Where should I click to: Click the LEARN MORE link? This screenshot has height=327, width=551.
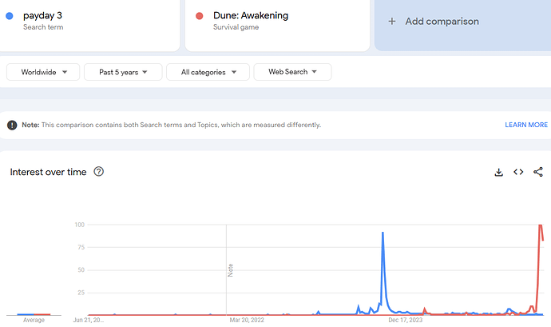(526, 125)
